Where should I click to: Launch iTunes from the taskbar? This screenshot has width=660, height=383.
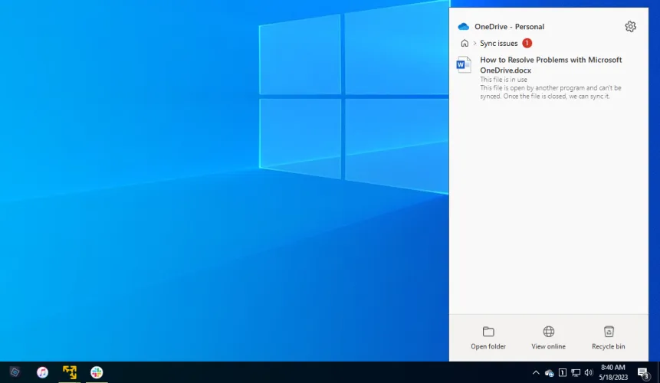point(42,372)
